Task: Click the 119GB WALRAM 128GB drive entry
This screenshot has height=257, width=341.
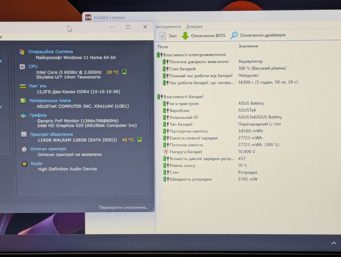Action: [x=77, y=140]
